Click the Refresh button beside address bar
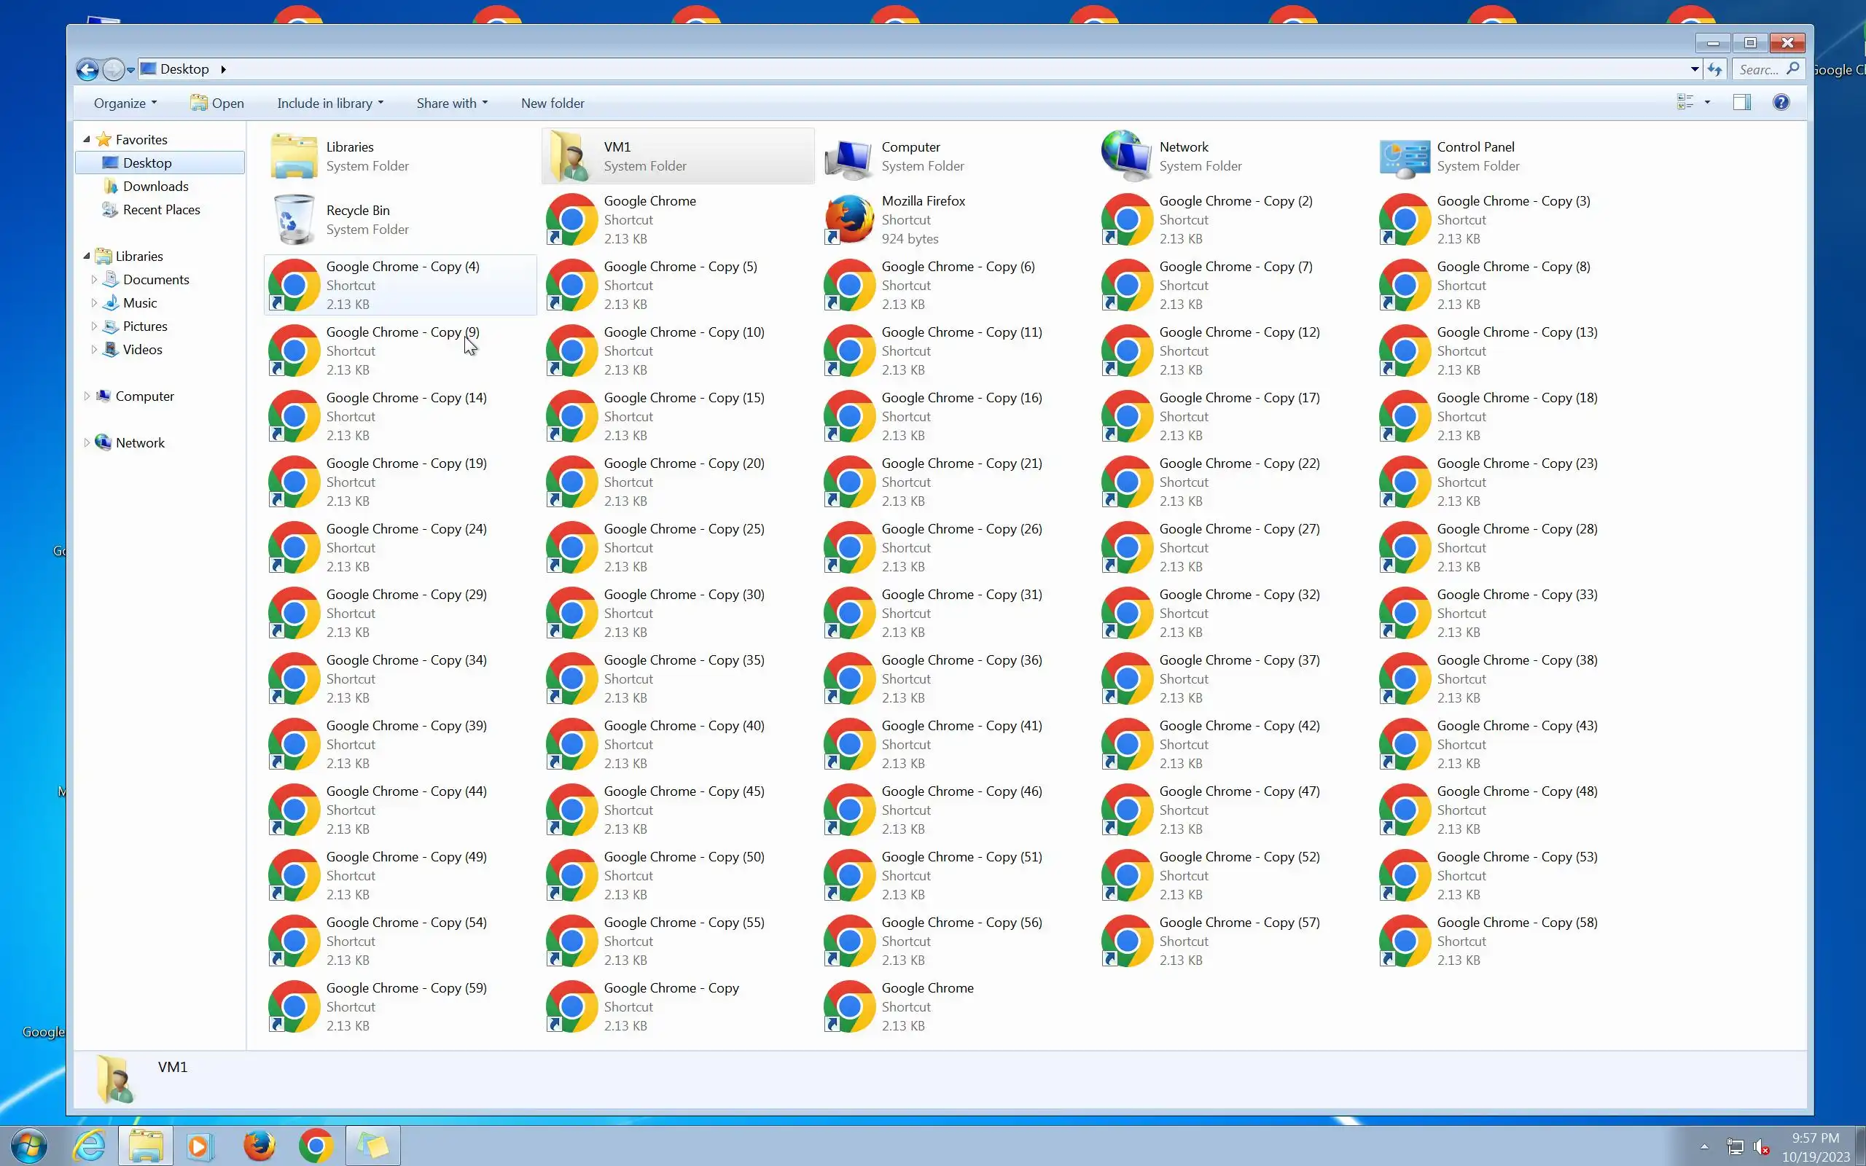 tap(1714, 69)
